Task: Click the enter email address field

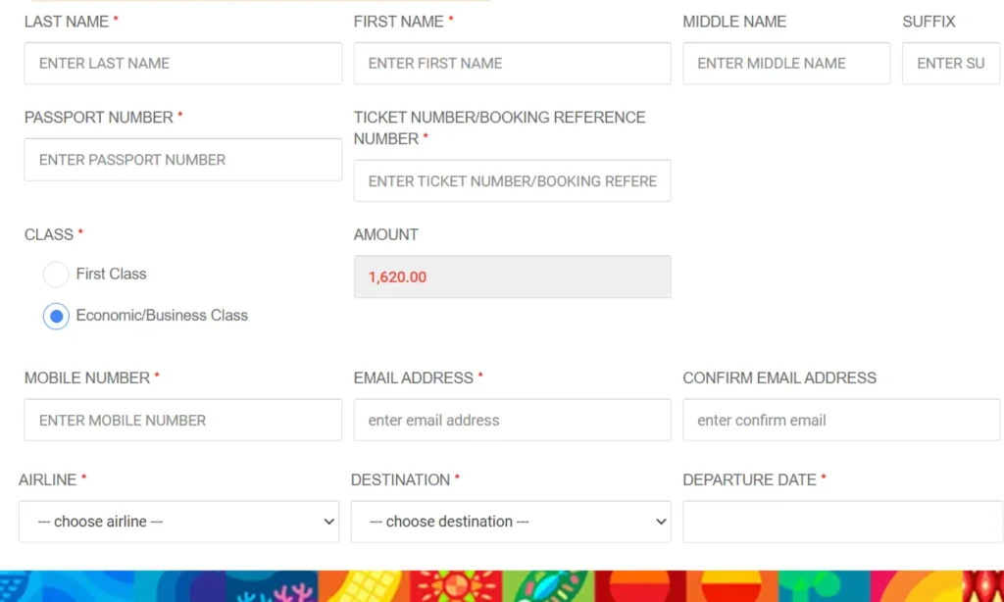Action: (x=512, y=420)
